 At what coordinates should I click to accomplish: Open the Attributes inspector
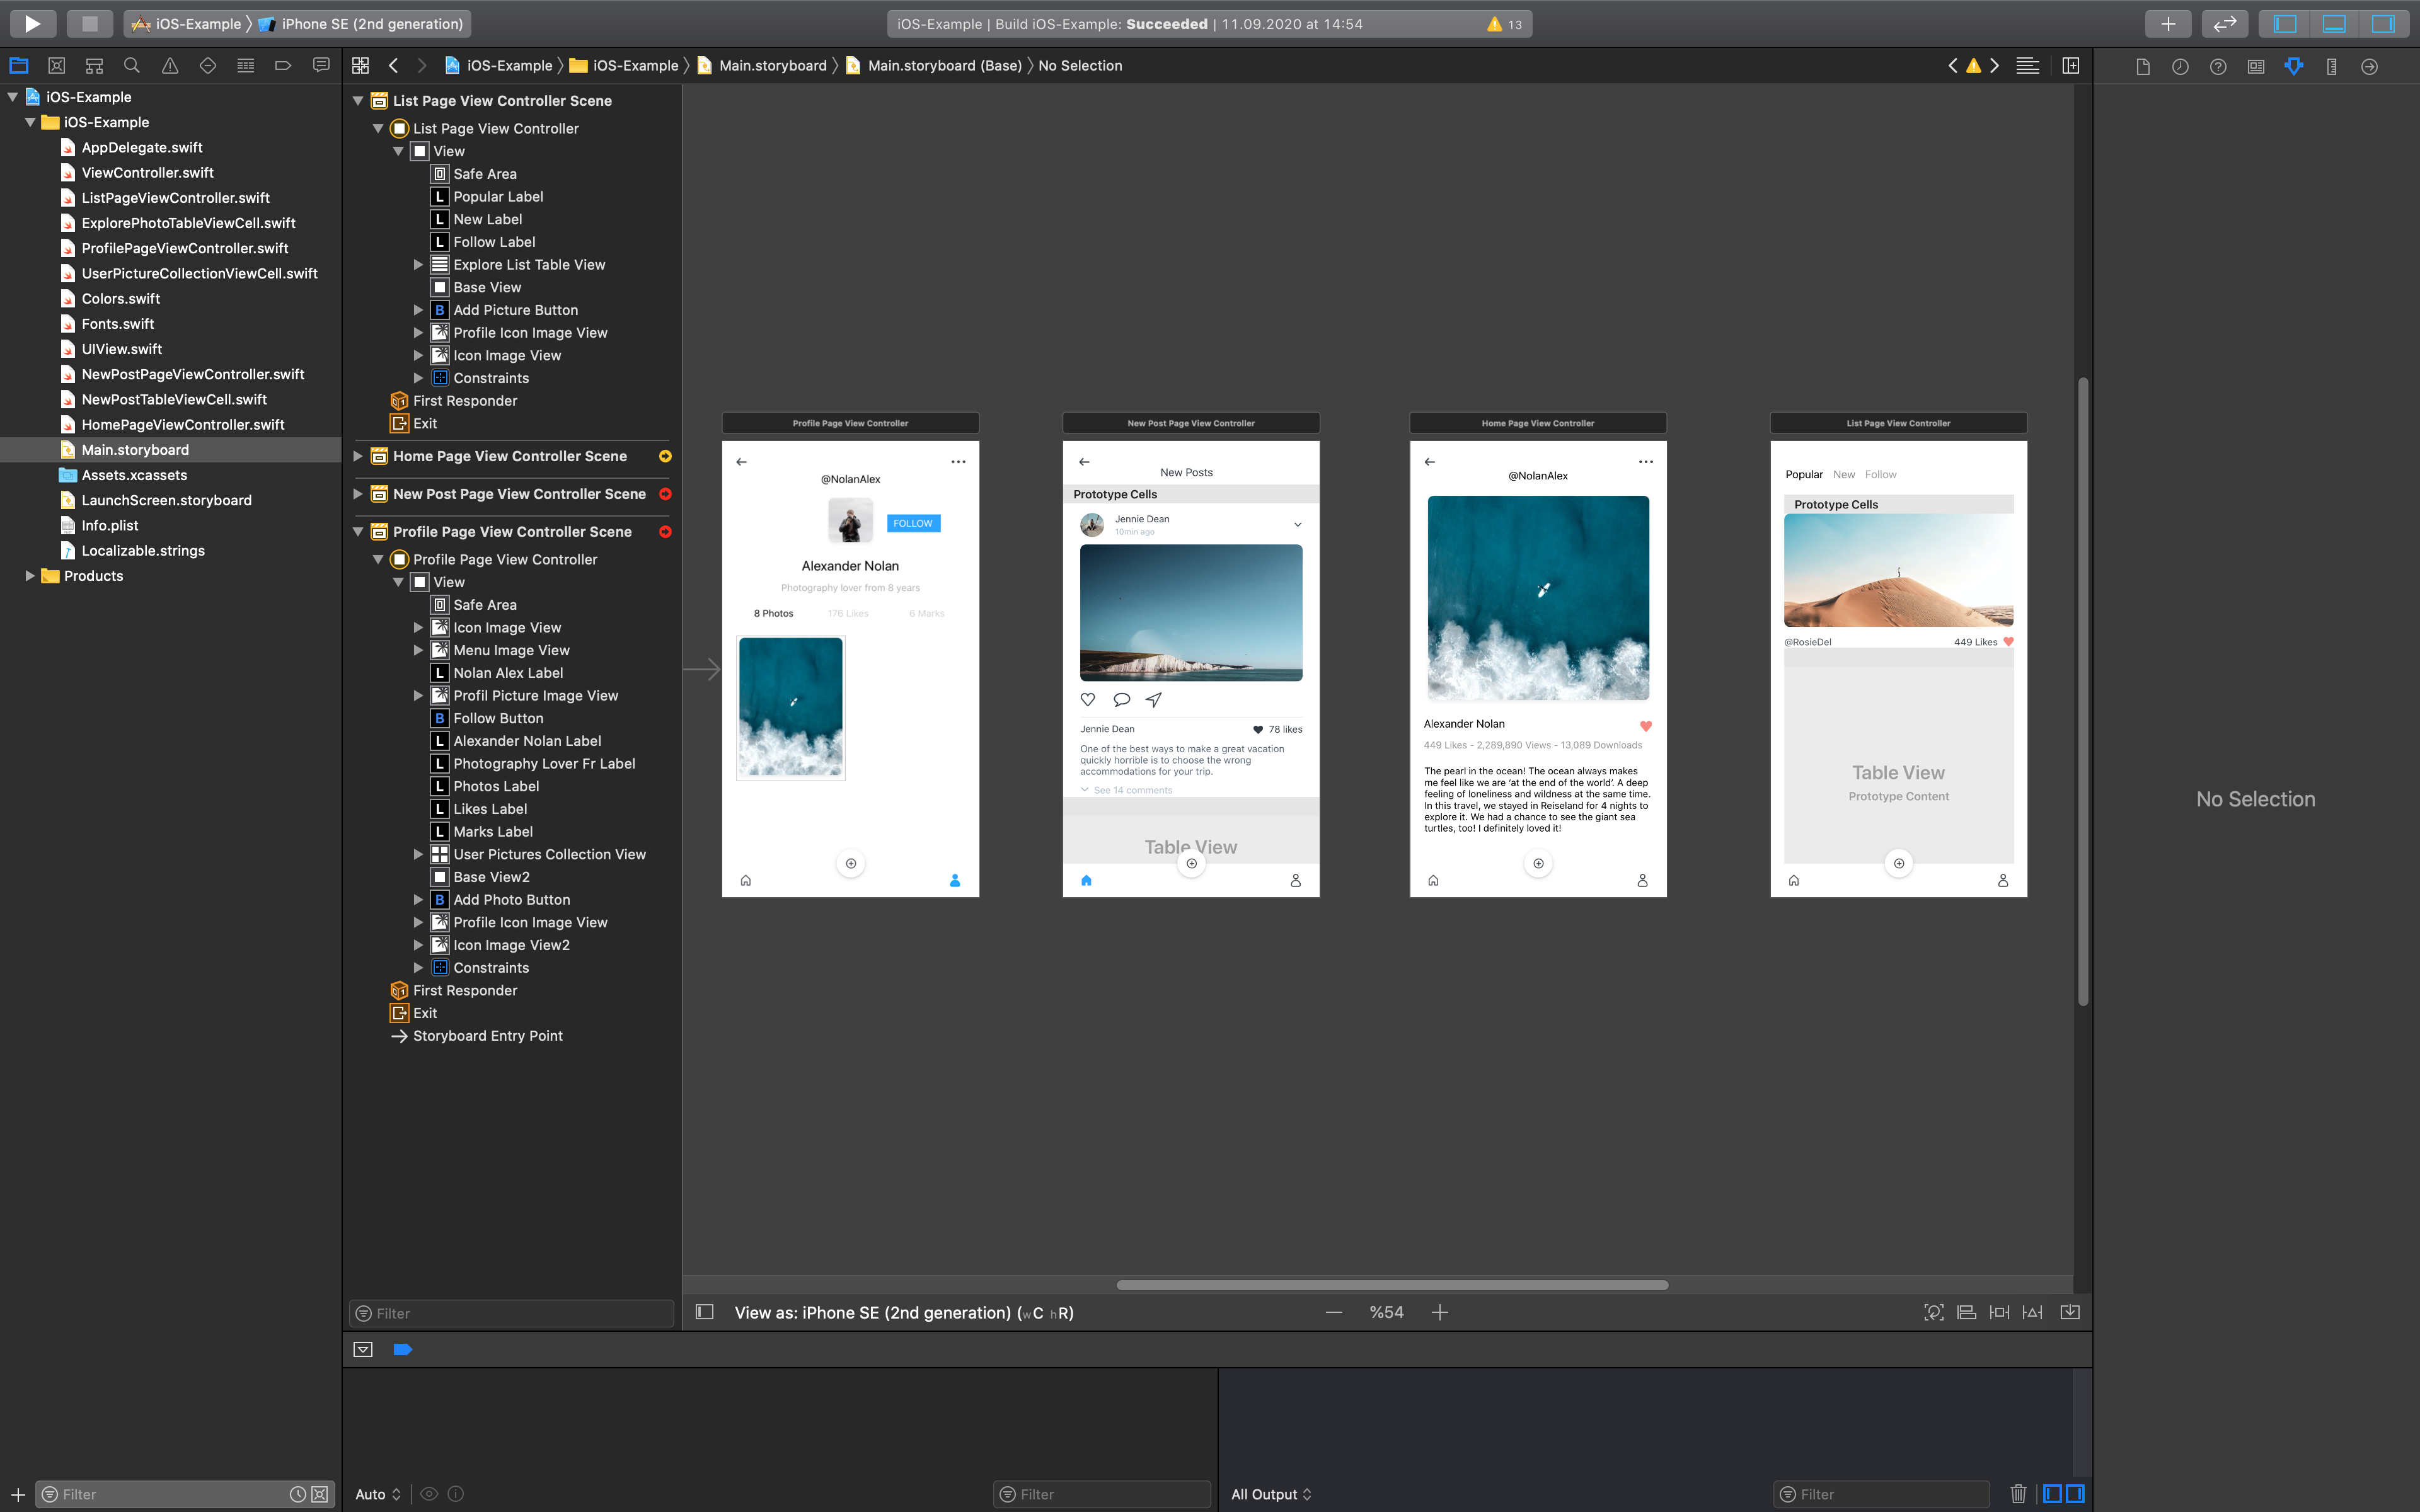[x=2294, y=67]
